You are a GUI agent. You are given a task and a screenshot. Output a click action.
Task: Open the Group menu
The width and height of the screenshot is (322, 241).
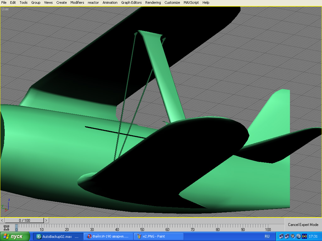click(x=36, y=3)
